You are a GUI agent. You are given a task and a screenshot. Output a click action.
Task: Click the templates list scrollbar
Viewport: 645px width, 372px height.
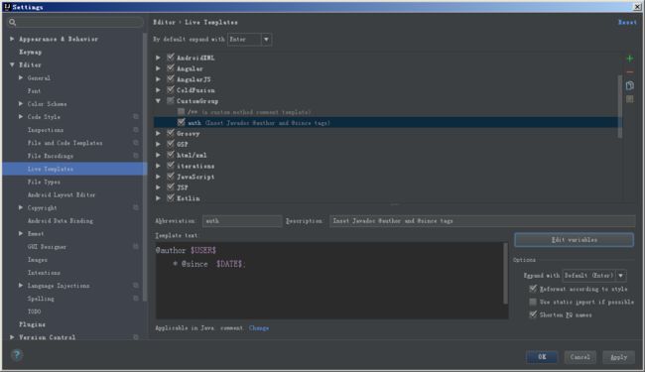pyautogui.click(x=620, y=107)
